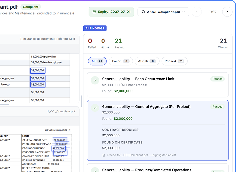236x172 pixels.
Task: Click the calendar icon in Expiry badge
Action: pyautogui.click(x=94, y=12)
